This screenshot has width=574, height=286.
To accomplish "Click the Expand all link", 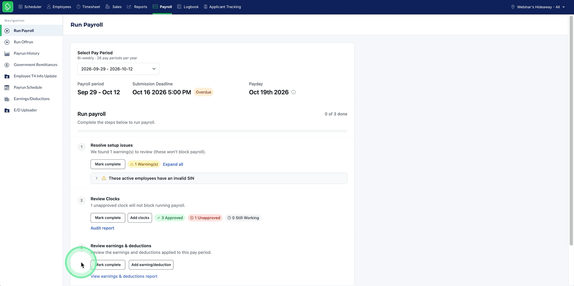I will point(173,164).
